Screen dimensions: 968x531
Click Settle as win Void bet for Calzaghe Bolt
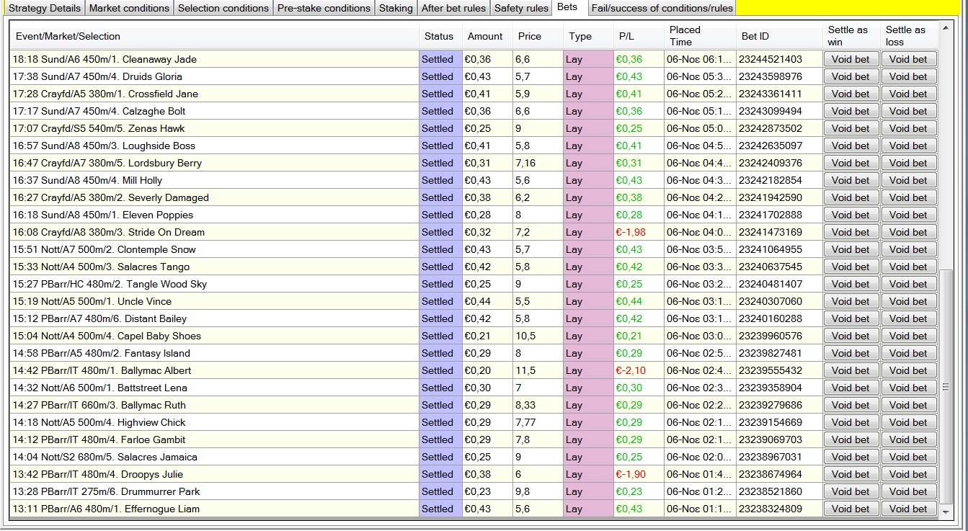(851, 111)
